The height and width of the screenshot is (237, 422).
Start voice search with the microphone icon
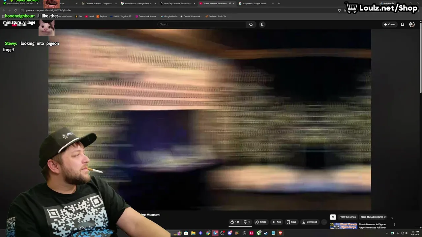(x=262, y=24)
